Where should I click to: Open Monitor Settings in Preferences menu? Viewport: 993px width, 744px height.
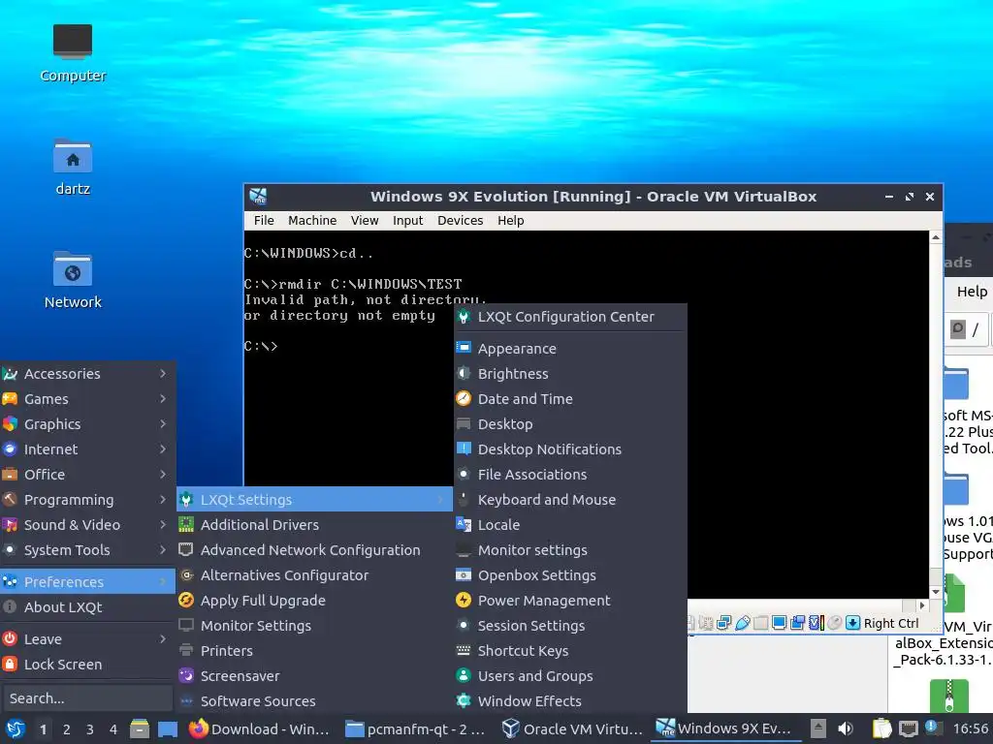pyautogui.click(x=315, y=626)
